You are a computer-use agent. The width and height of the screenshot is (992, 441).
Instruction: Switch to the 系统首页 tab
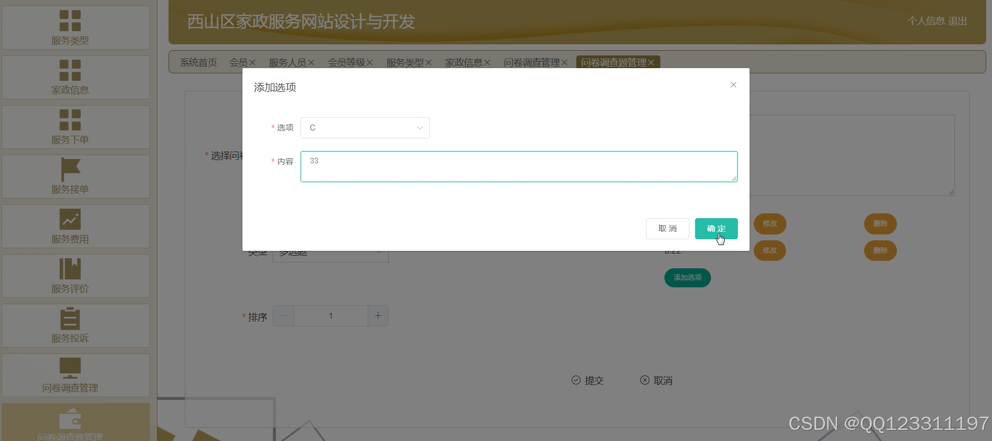click(x=198, y=63)
